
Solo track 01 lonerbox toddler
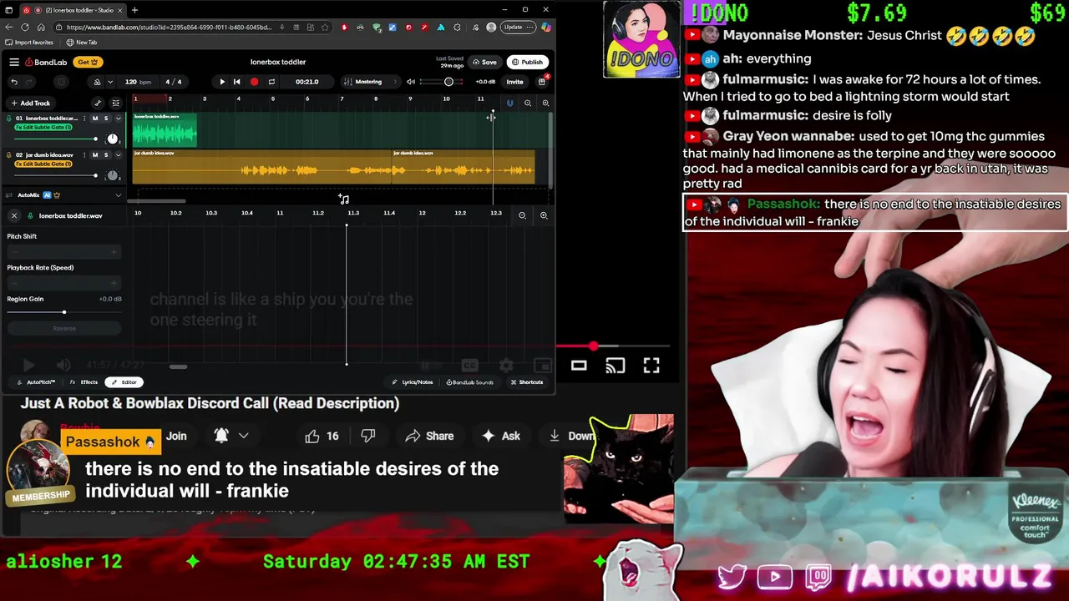coord(105,119)
